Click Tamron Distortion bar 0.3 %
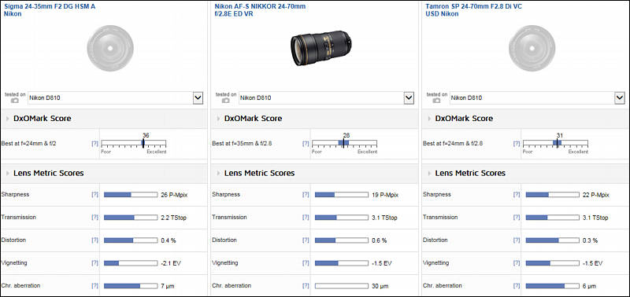This screenshot has height=297, width=630. 553,240
